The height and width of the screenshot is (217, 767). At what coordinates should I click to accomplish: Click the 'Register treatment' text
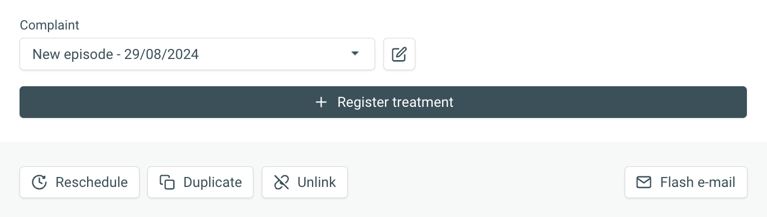(395, 102)
